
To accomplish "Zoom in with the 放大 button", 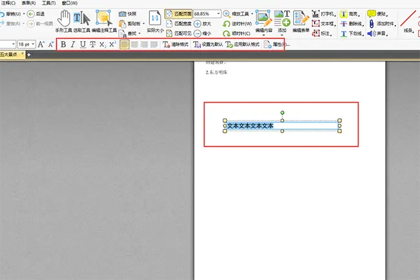I will (202, 23).
